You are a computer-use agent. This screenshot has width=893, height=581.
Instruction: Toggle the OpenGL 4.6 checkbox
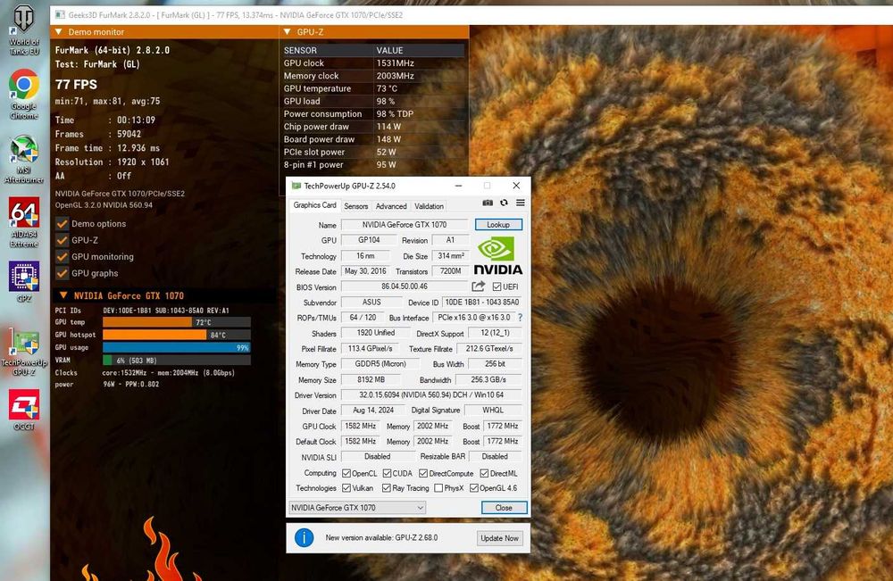coord(474,488)
